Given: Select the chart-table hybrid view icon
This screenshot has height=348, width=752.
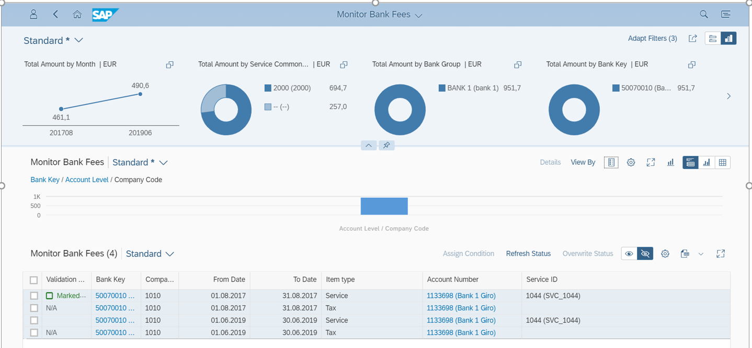Looking at the screenshot, I should coord(690,162).
